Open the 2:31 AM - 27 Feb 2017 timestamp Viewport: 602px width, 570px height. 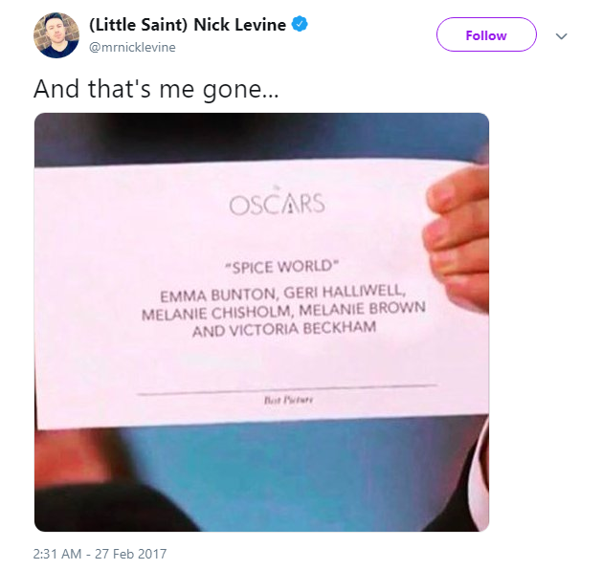pos(100,554)
